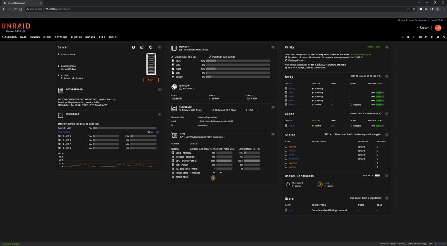Tick the appdata share checkbox
The width and height of the screenshot is (447, 246).
click(286, 163)
